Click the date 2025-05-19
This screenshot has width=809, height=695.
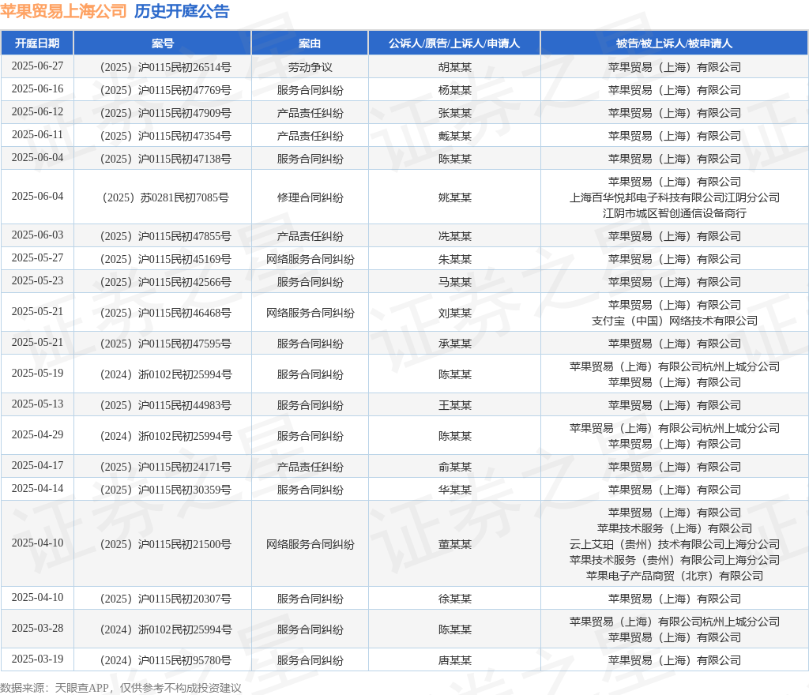(37, 374)
